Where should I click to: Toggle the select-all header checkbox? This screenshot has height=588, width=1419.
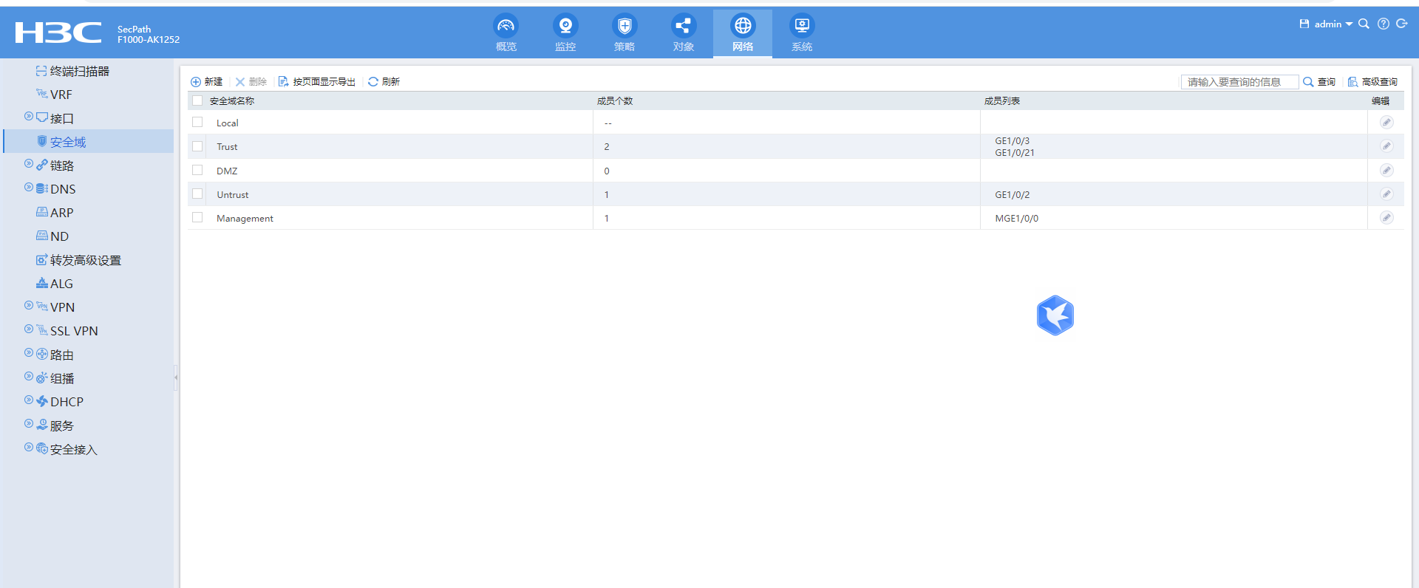tap(197, 100)
